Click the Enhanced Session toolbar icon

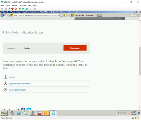pos(35,9)
